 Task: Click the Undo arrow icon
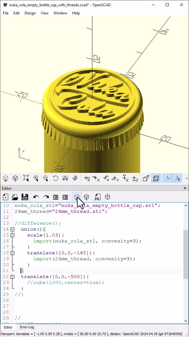(x=36, y=197)
